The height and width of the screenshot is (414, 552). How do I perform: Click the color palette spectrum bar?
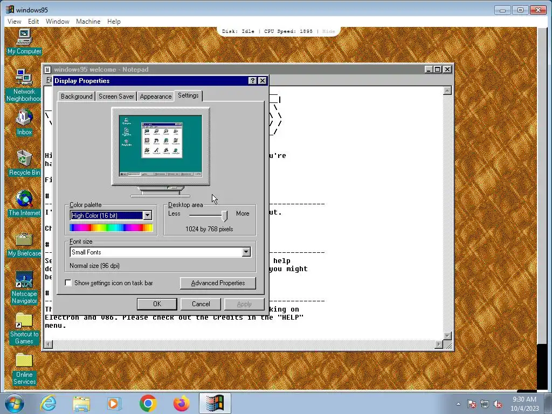(111, 228)
